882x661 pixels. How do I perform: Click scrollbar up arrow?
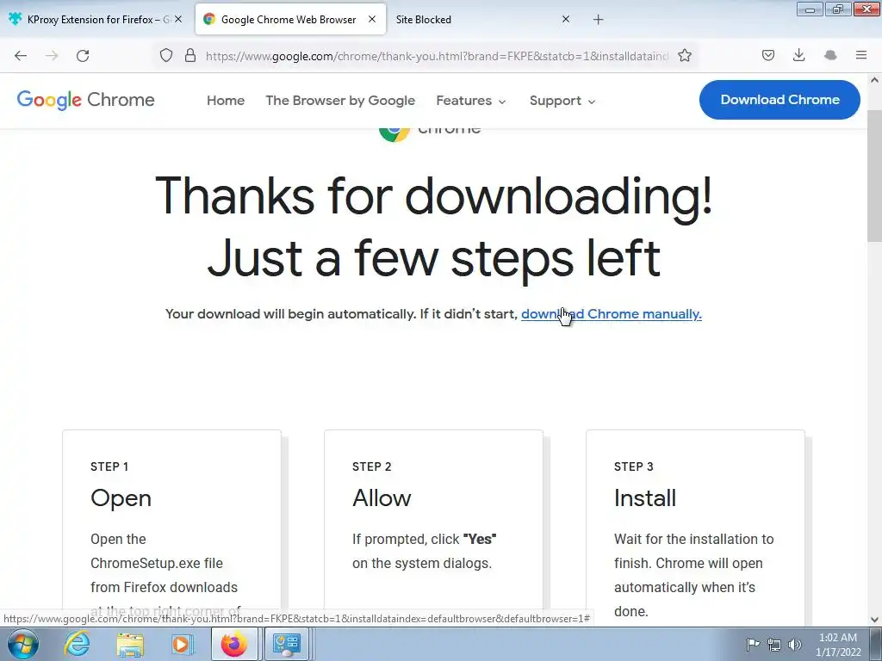(874, 80)
